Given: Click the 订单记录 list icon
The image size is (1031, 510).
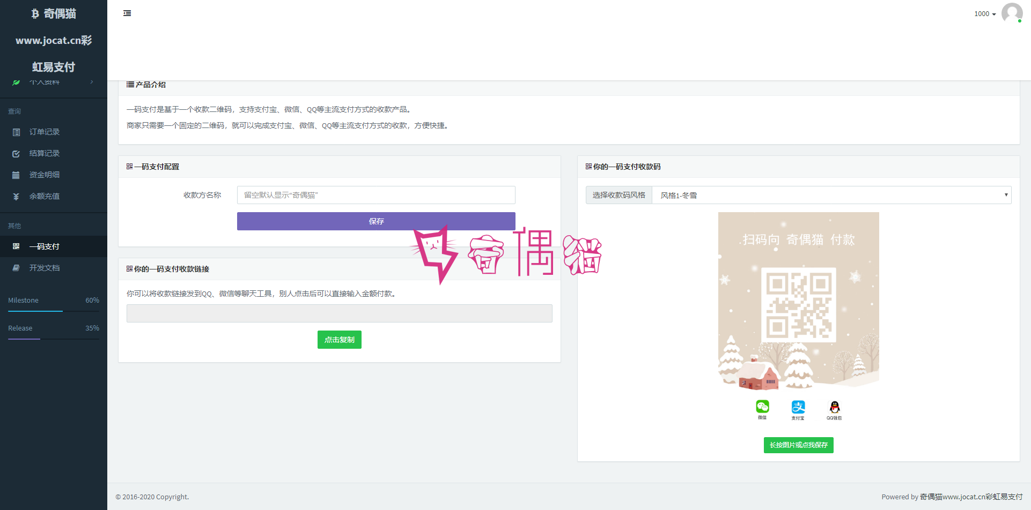Looking at the screenshot, I should (x=16, y=132).
